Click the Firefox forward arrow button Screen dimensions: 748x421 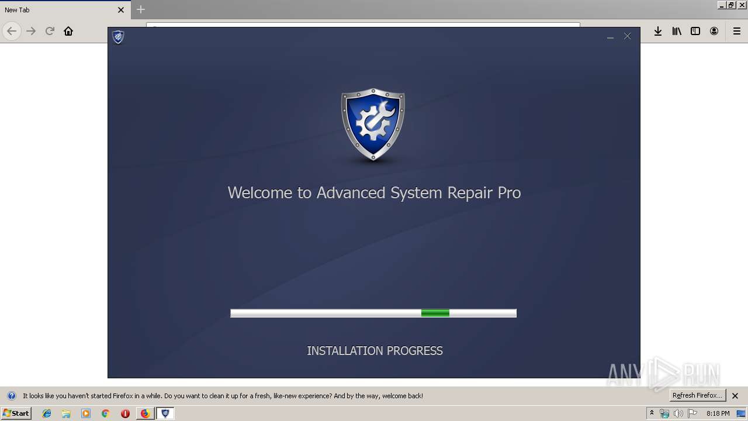point(31,31)
